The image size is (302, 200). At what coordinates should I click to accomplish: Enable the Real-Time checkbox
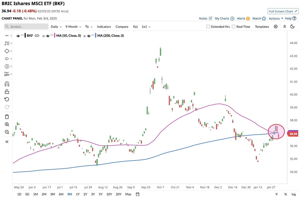[x=234, y=26]
